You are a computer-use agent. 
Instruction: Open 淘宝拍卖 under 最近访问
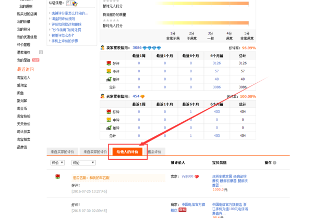pos(23,139)
